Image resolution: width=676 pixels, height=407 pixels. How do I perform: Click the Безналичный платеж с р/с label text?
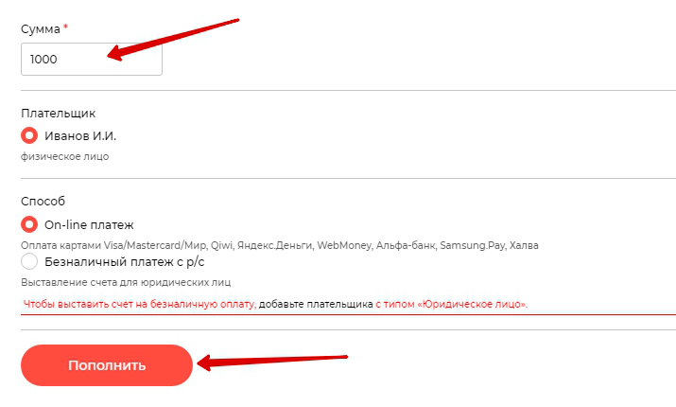pos(125,261)
